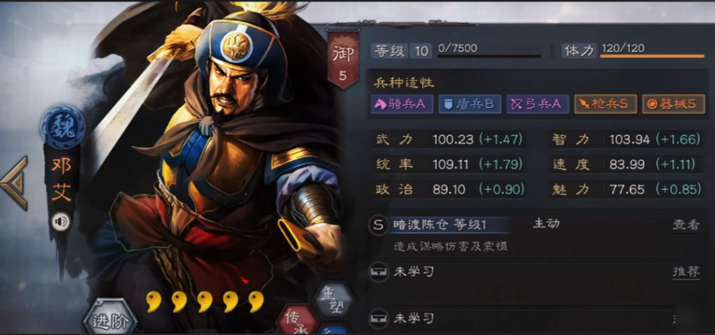This screenshot has width=715, height=335.
Task: Open the 暗渡陈仓 等级1 skill entry
Action: coord(439,225)
